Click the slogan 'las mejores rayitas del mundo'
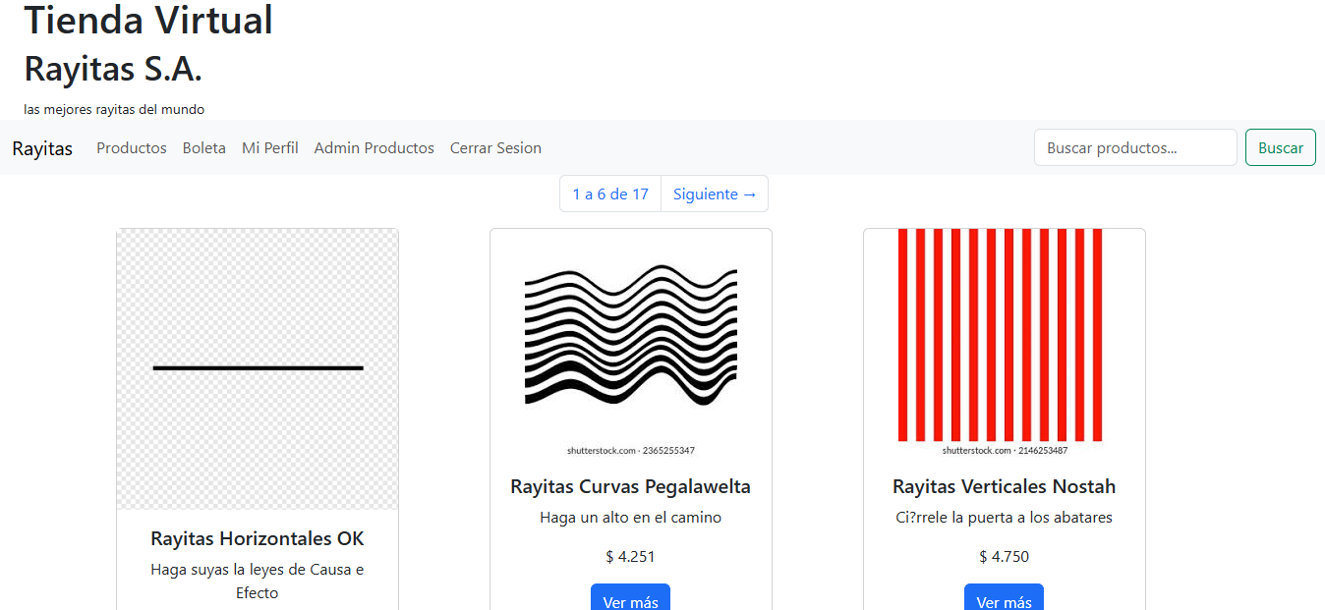Screen dimensions: 1325x610 coord(114,109)
